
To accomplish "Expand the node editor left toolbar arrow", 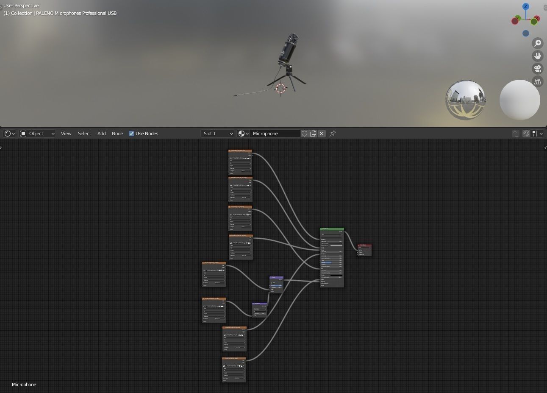I will pyautogui.click(x=1, y=148).
